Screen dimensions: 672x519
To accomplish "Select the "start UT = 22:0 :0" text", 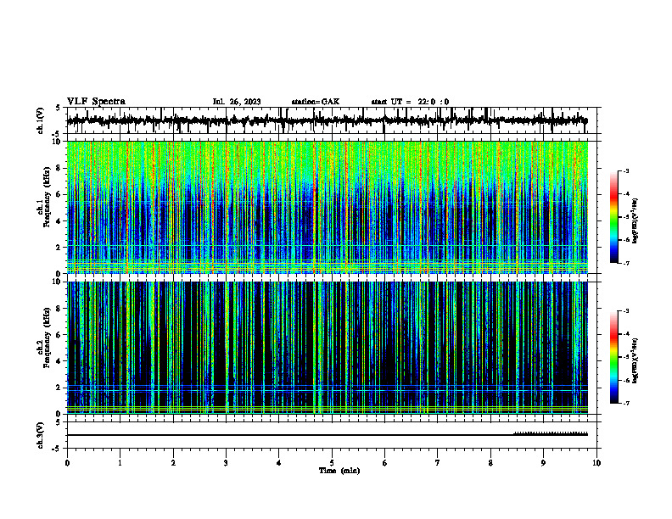I will (x=410, y=102).
